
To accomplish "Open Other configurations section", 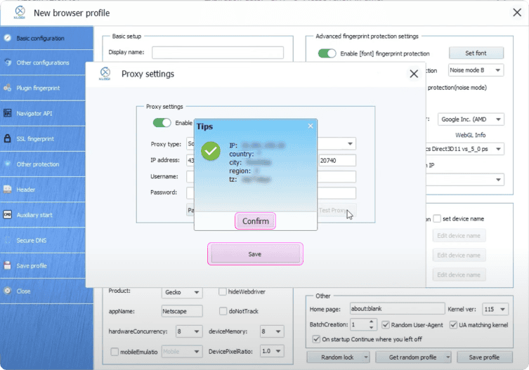I will 46,62.
